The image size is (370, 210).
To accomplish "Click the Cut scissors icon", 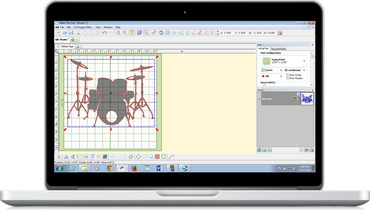I will [x=79, y=33].
